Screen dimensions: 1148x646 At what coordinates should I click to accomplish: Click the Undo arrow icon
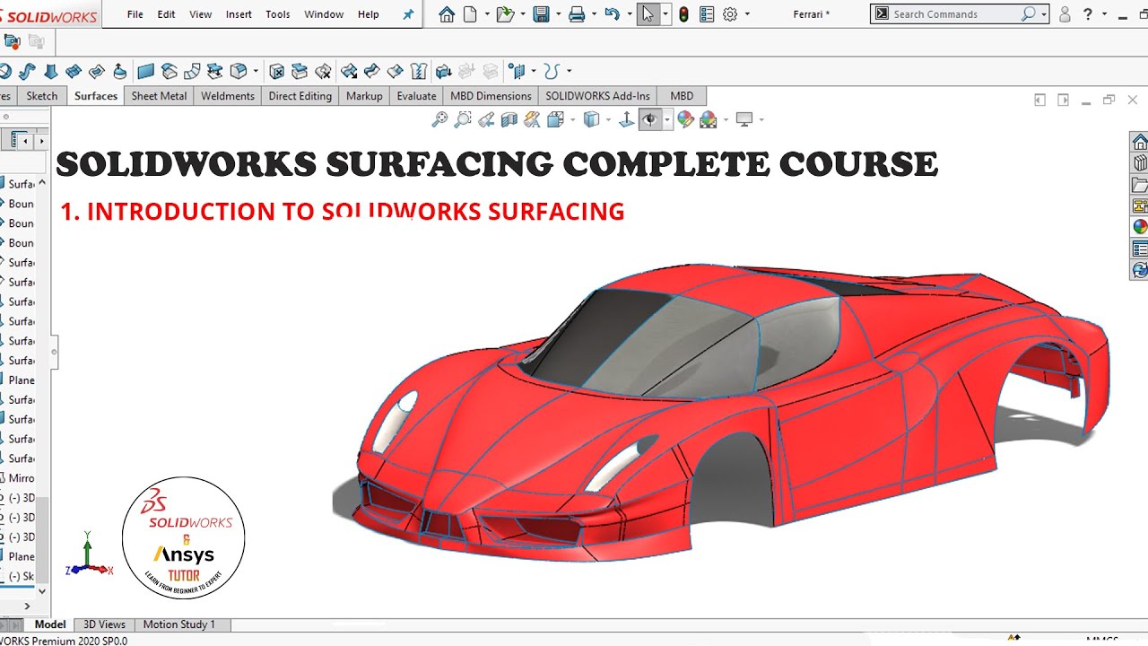[613, 14]
